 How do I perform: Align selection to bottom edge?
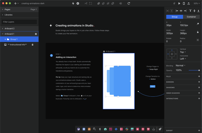[198, 11]
